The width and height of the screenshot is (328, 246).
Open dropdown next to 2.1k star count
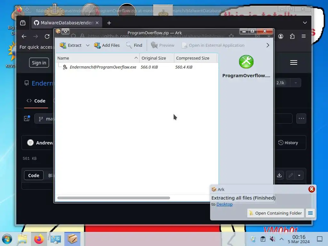click(296, 83)
